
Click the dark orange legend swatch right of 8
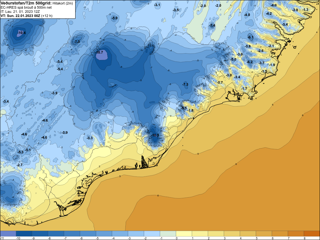(x=312, y=234)
